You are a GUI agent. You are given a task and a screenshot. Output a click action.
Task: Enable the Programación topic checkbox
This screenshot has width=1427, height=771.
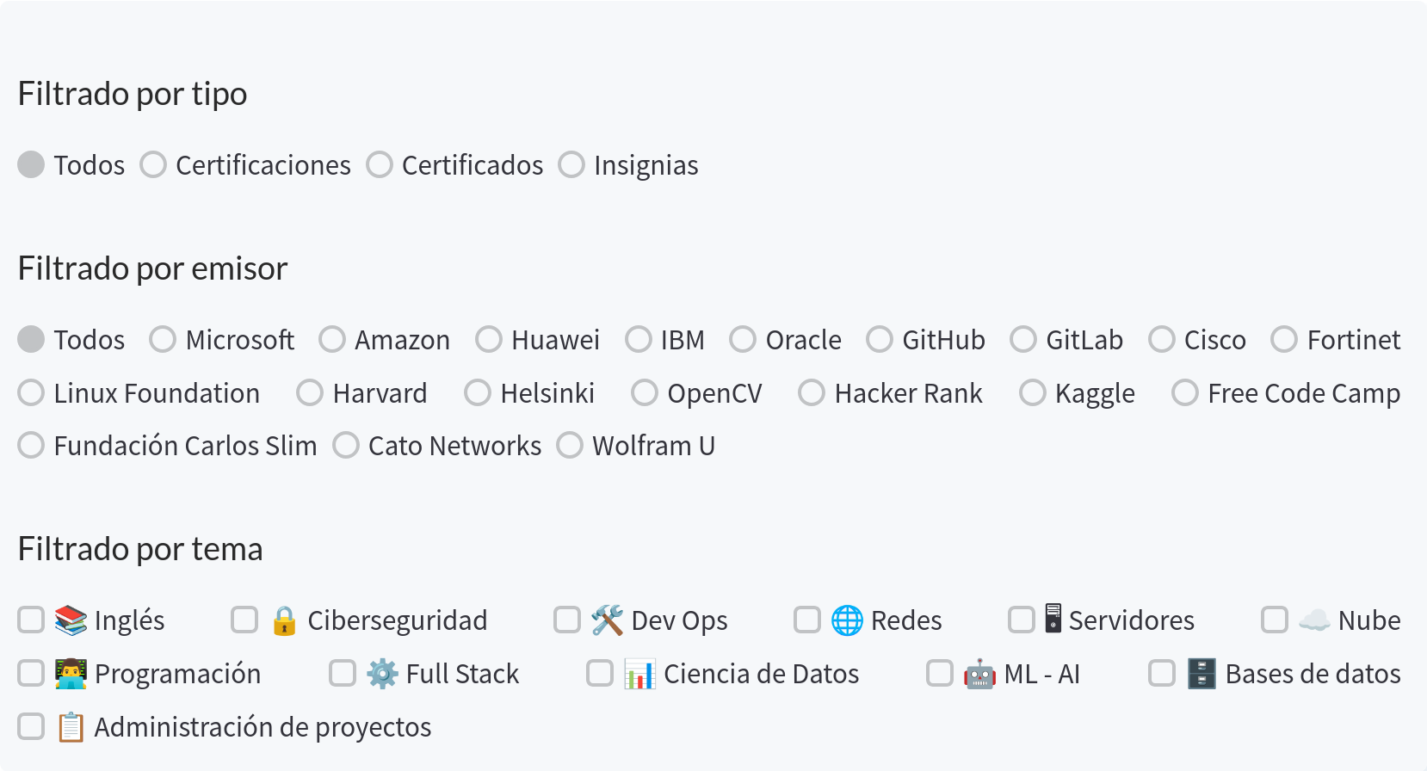pos(31,673)
